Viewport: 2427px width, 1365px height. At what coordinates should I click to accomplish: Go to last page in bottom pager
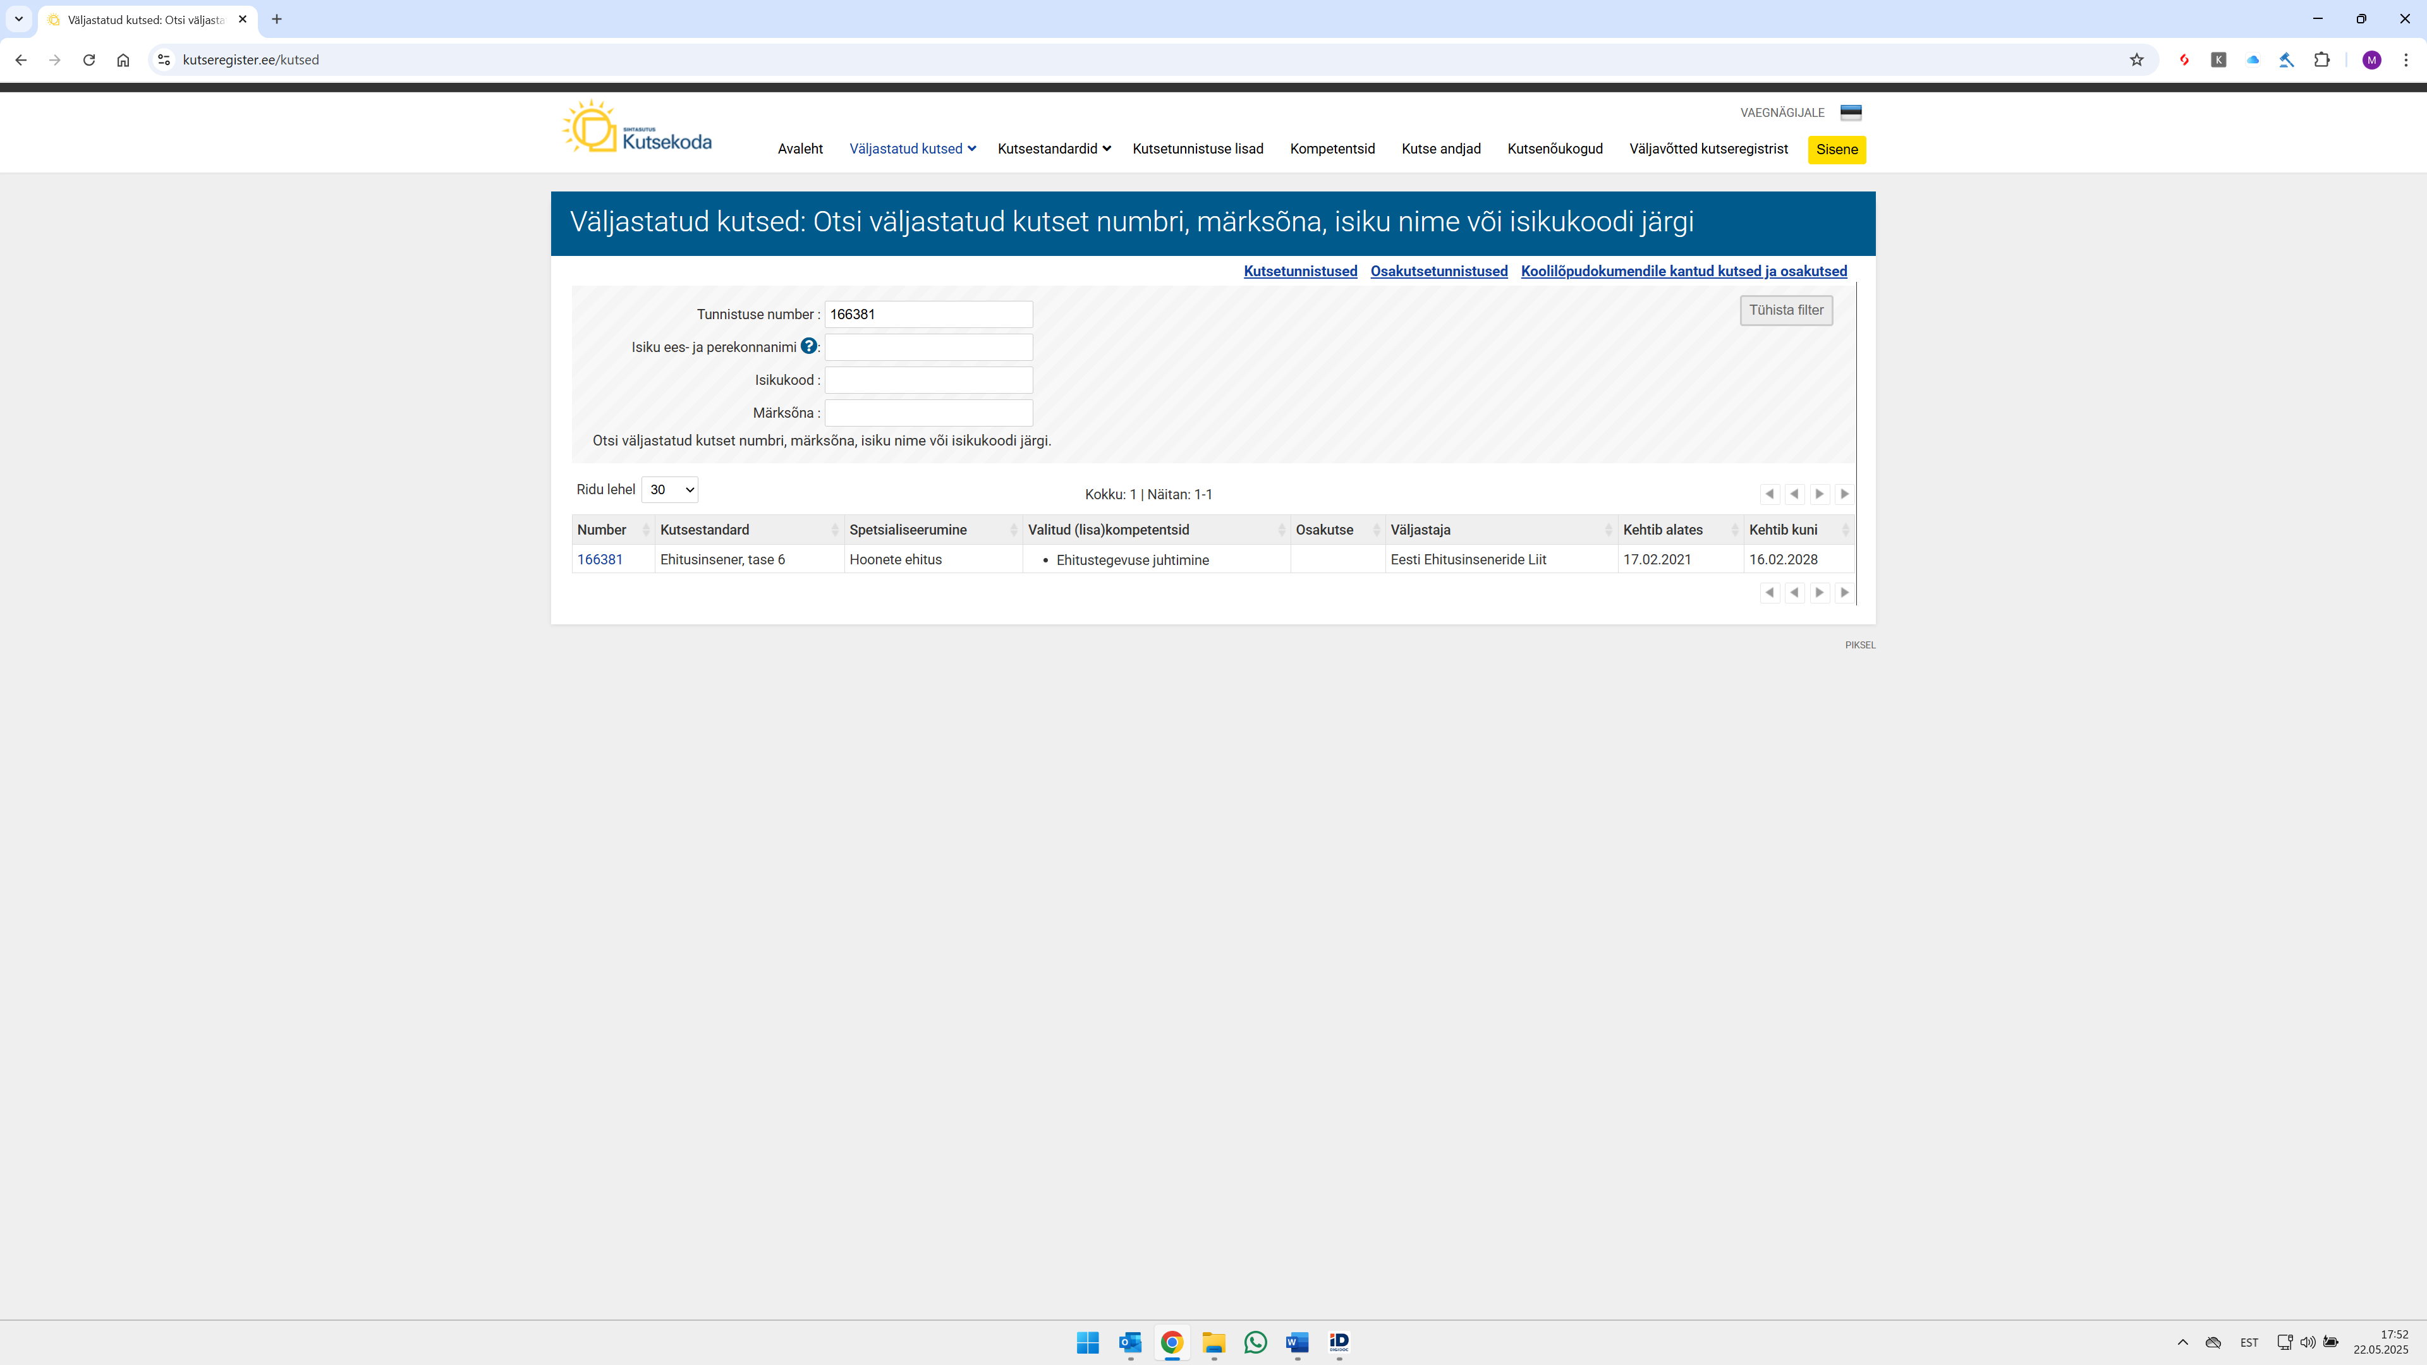click(x=1845, y=593)
